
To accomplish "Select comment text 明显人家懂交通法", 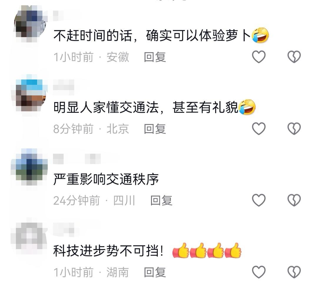I will tap(106, 107).
